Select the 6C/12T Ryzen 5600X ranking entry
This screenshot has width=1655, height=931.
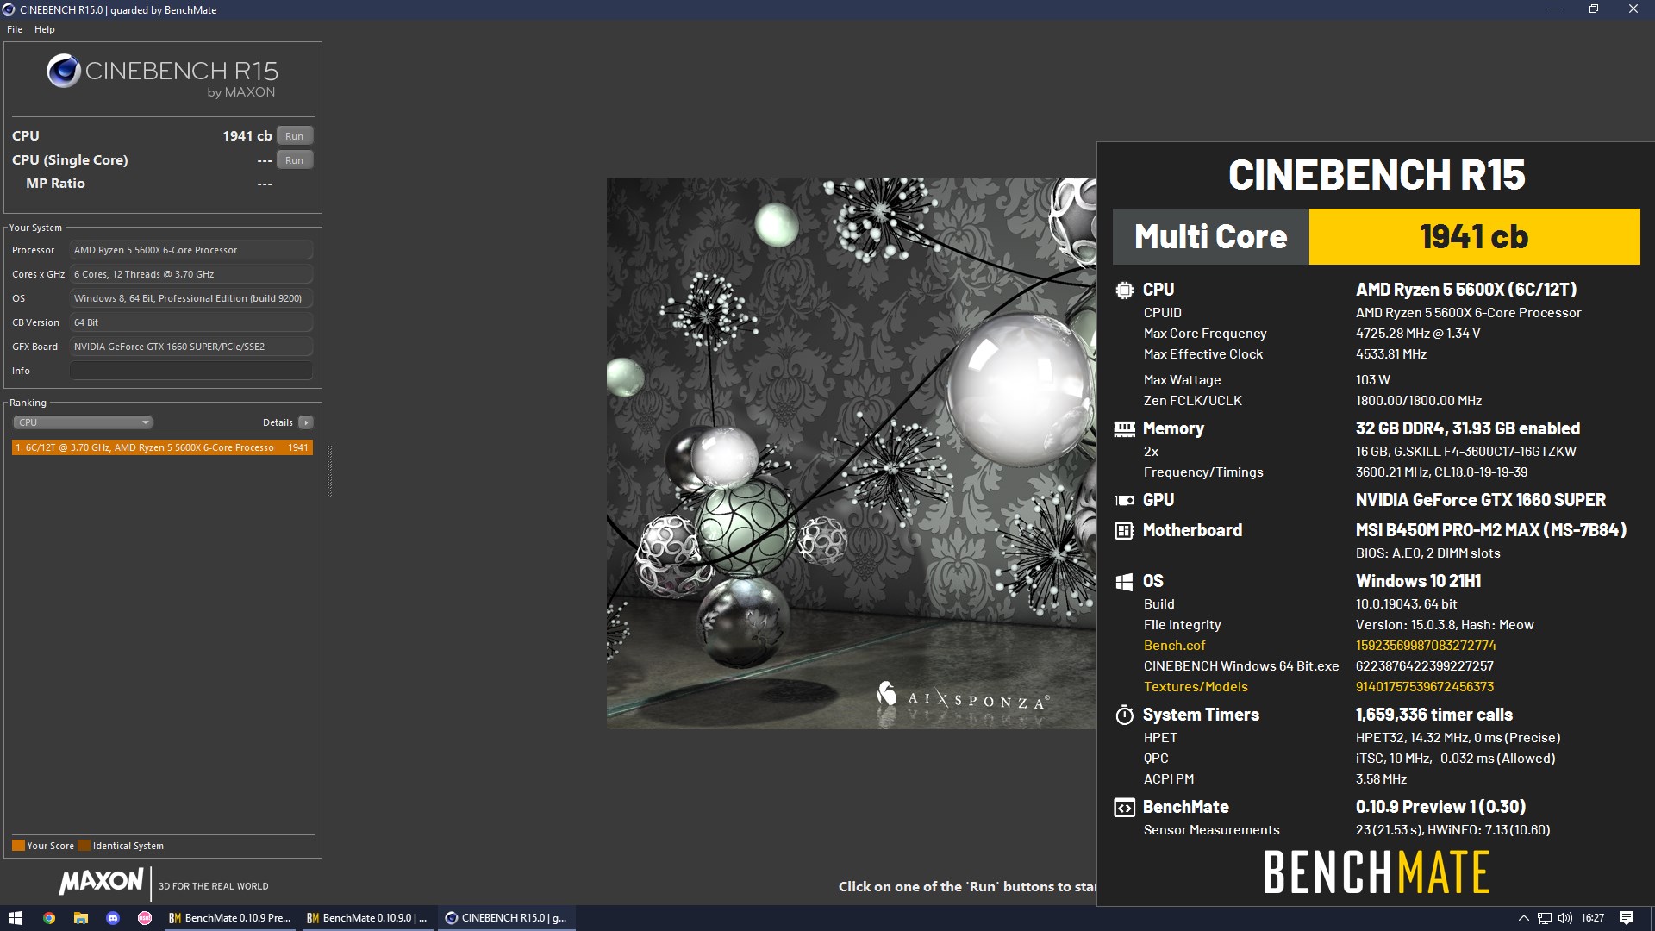click(x=162, y=447)
